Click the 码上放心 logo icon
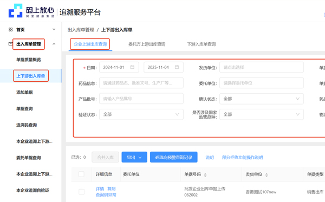 (x=15, y=11)
